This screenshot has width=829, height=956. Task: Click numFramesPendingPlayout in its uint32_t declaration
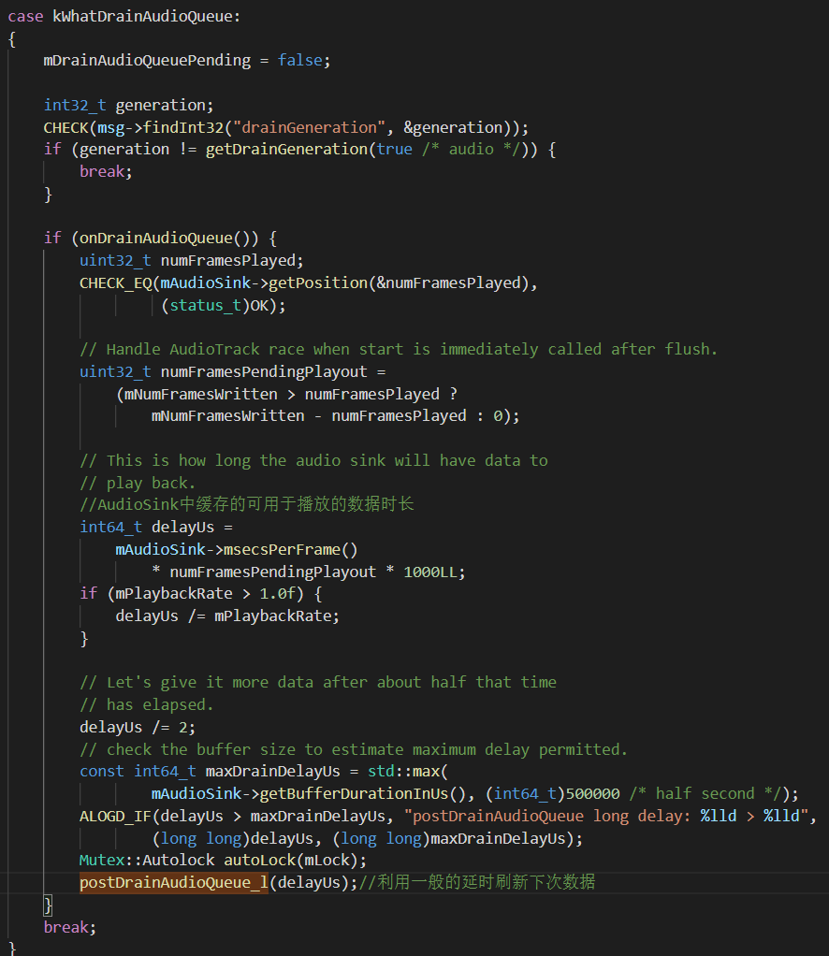(264, 372)
